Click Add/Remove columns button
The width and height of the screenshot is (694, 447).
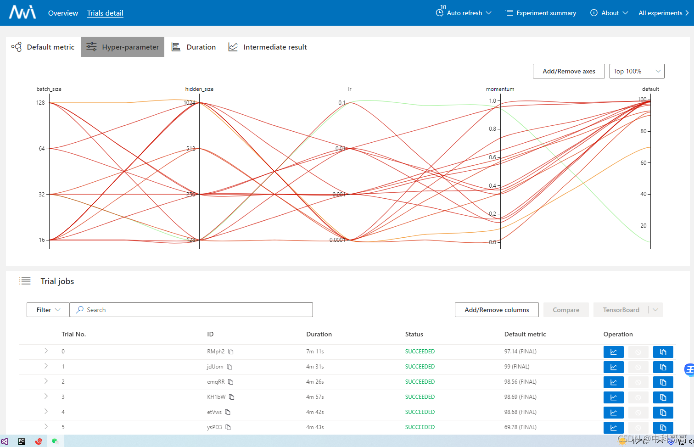pyautogui.click(x=497, y=310)
